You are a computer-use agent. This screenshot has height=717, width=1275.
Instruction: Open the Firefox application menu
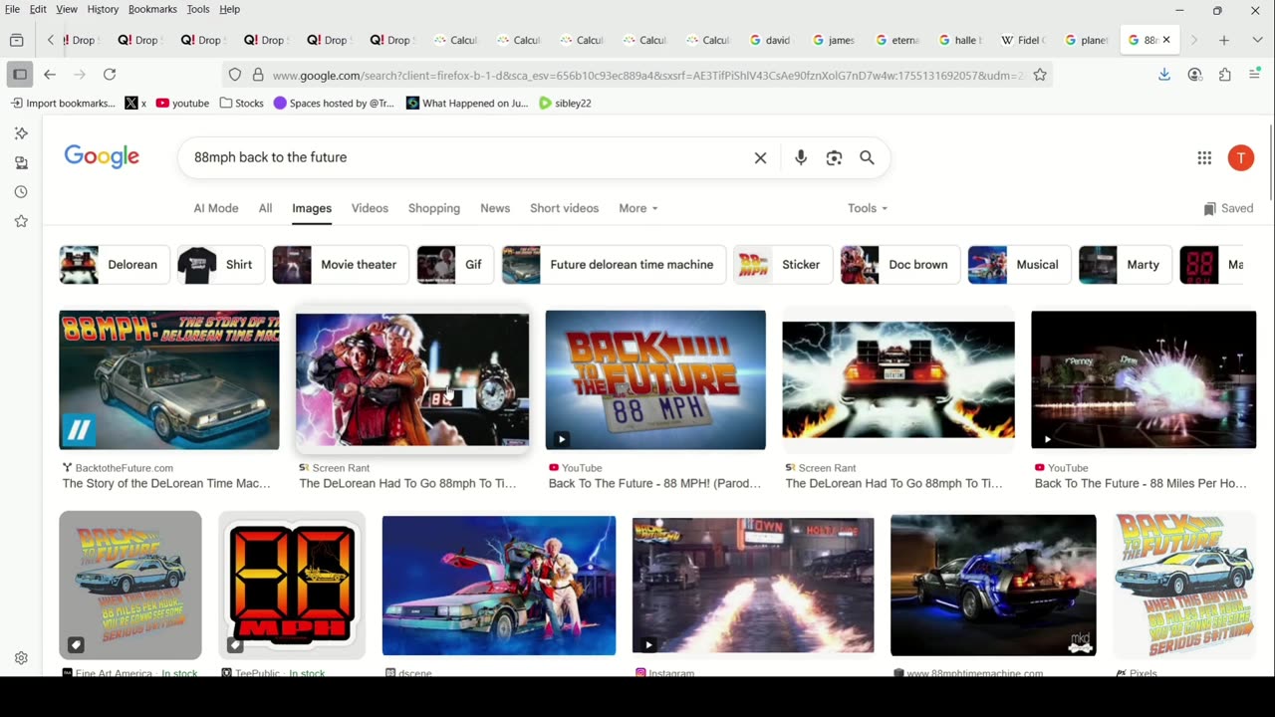1255,75
